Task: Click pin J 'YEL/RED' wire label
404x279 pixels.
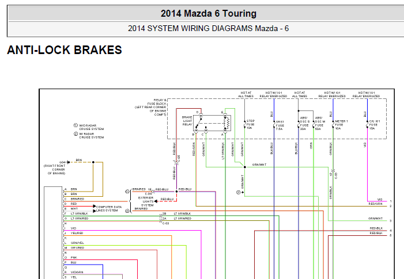Action: point(77,233)
